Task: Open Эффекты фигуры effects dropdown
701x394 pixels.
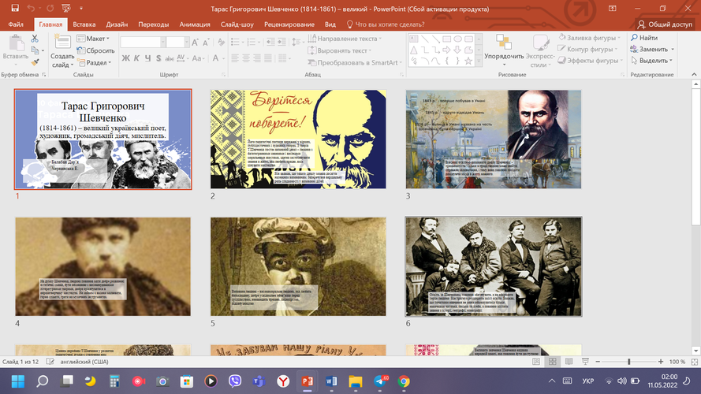Action: 590,61
